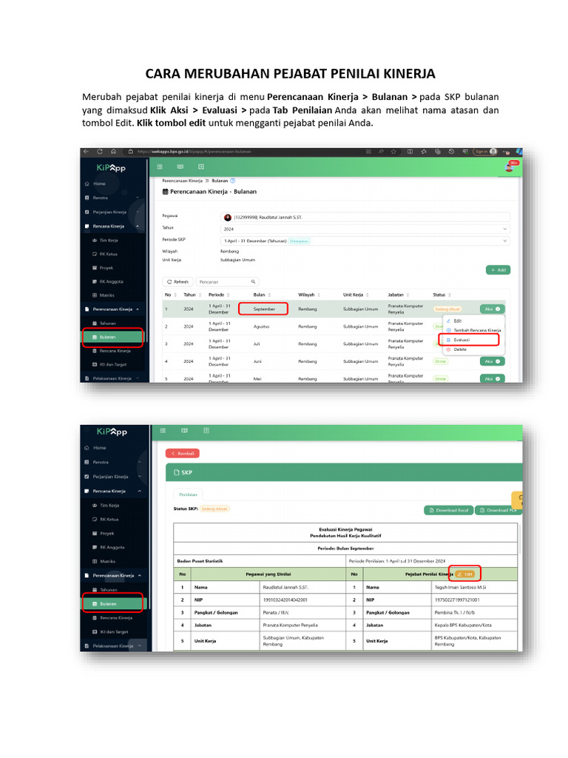Click the name Teguh Iman Santoso M.Si
Image resolution: width=568 pixels, height=758 pixels.
click(460, 587)
